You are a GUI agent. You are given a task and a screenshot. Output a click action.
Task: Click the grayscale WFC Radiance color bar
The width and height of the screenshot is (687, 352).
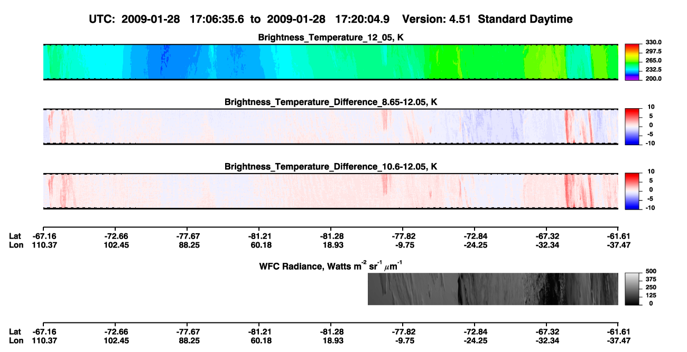point(633,289)
